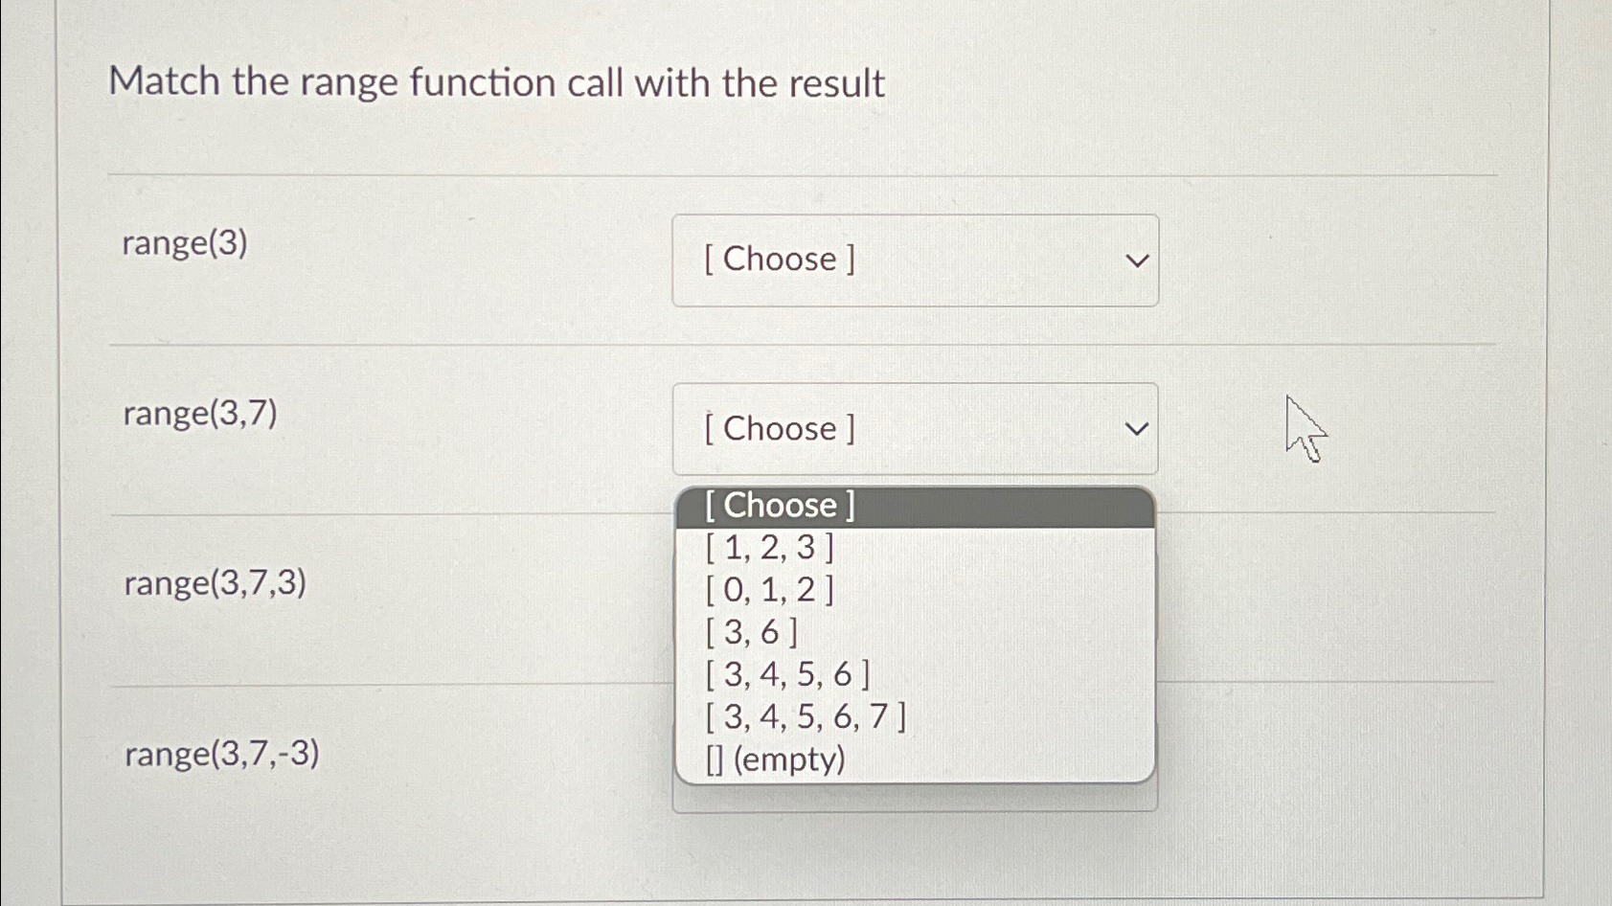Open the dropdown for range(3)

tap(915, 260)
